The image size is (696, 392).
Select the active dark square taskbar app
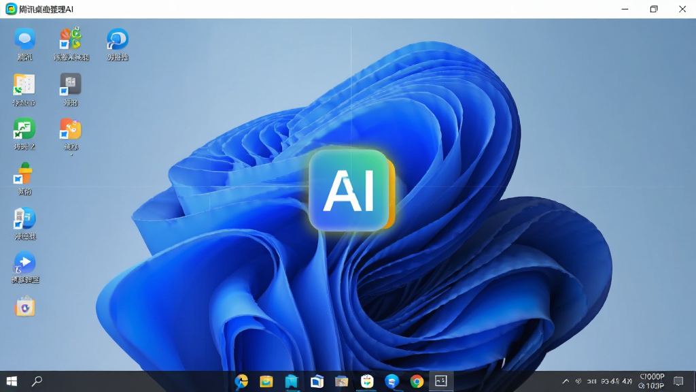pyautogui.click(x=441, y=381)
